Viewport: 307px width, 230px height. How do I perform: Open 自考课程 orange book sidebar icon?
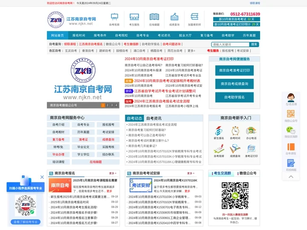tap(291, 149)
